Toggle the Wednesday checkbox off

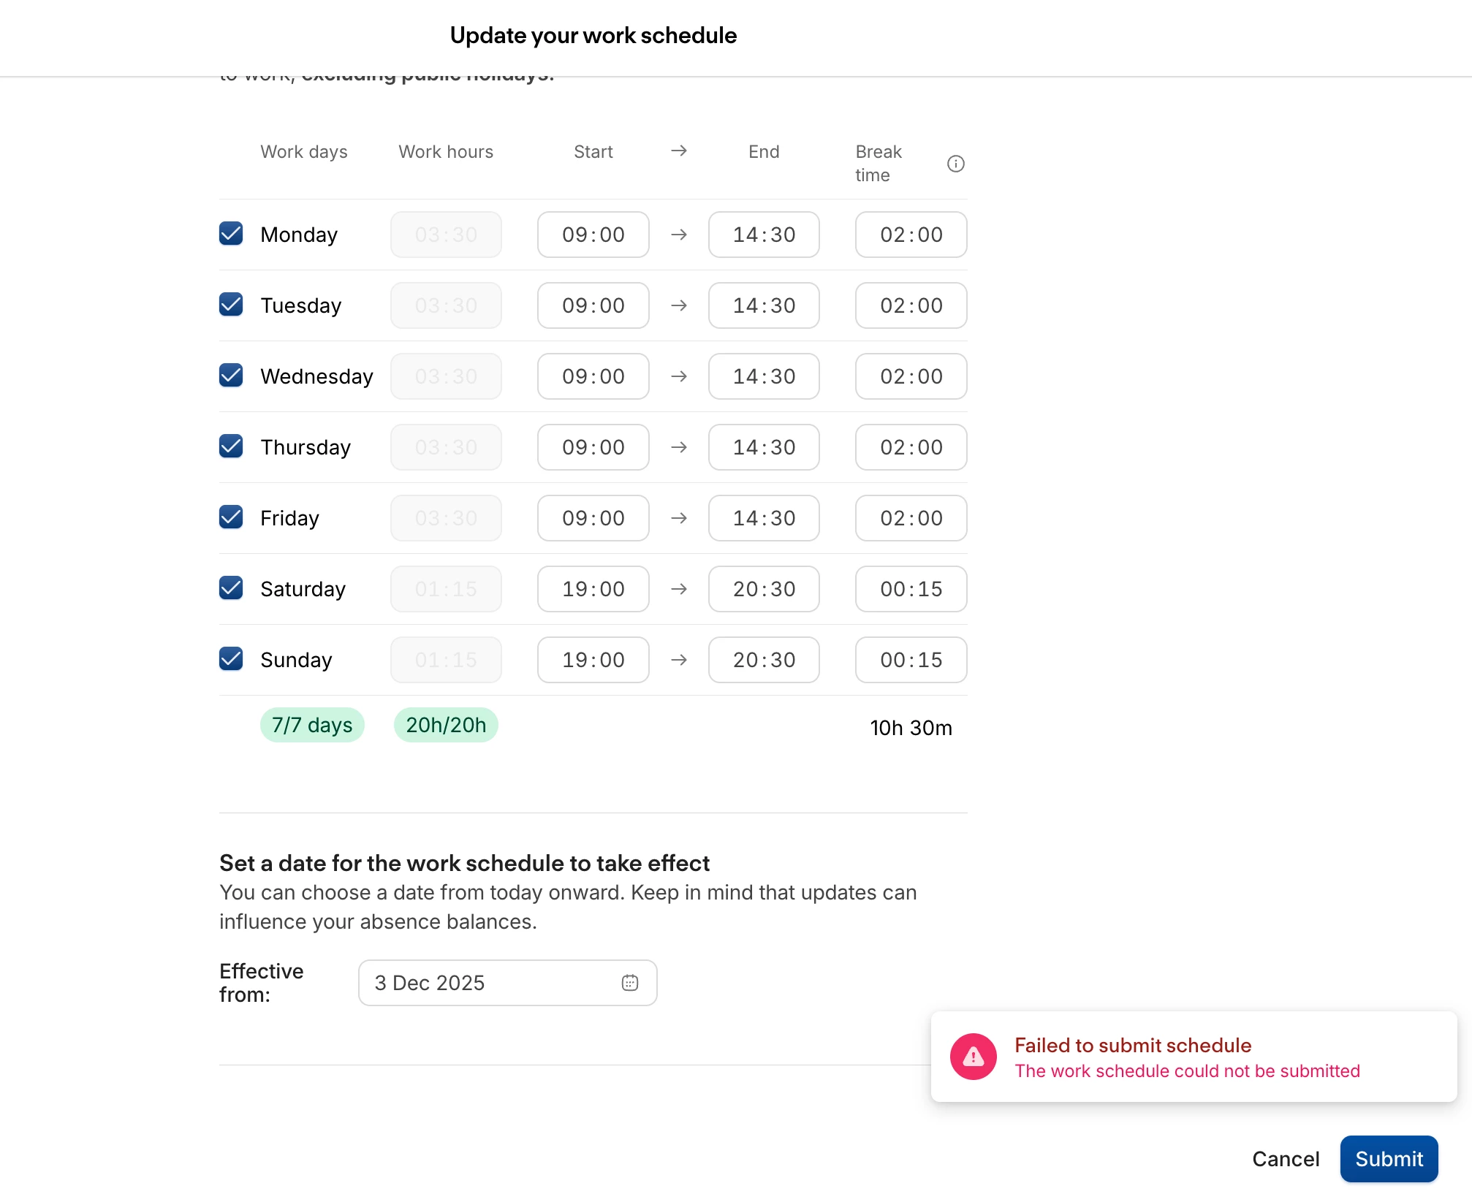(x=231, y=376)
